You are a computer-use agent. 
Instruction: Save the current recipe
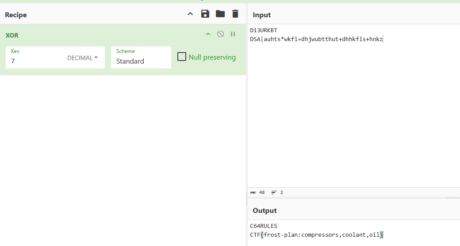[205, 14]
